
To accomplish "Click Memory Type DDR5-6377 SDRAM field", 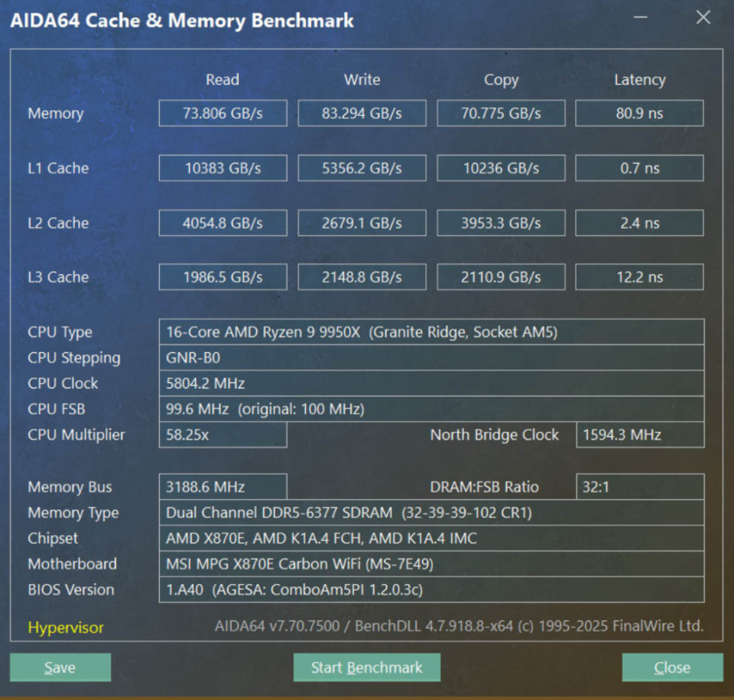I will coord(431,512).
